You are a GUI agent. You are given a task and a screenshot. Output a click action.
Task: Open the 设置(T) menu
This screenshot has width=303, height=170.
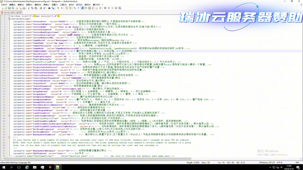pos(54,5)
